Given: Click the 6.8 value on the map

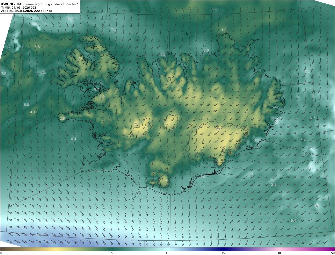Looking at the screenshot, I should 163,54.
